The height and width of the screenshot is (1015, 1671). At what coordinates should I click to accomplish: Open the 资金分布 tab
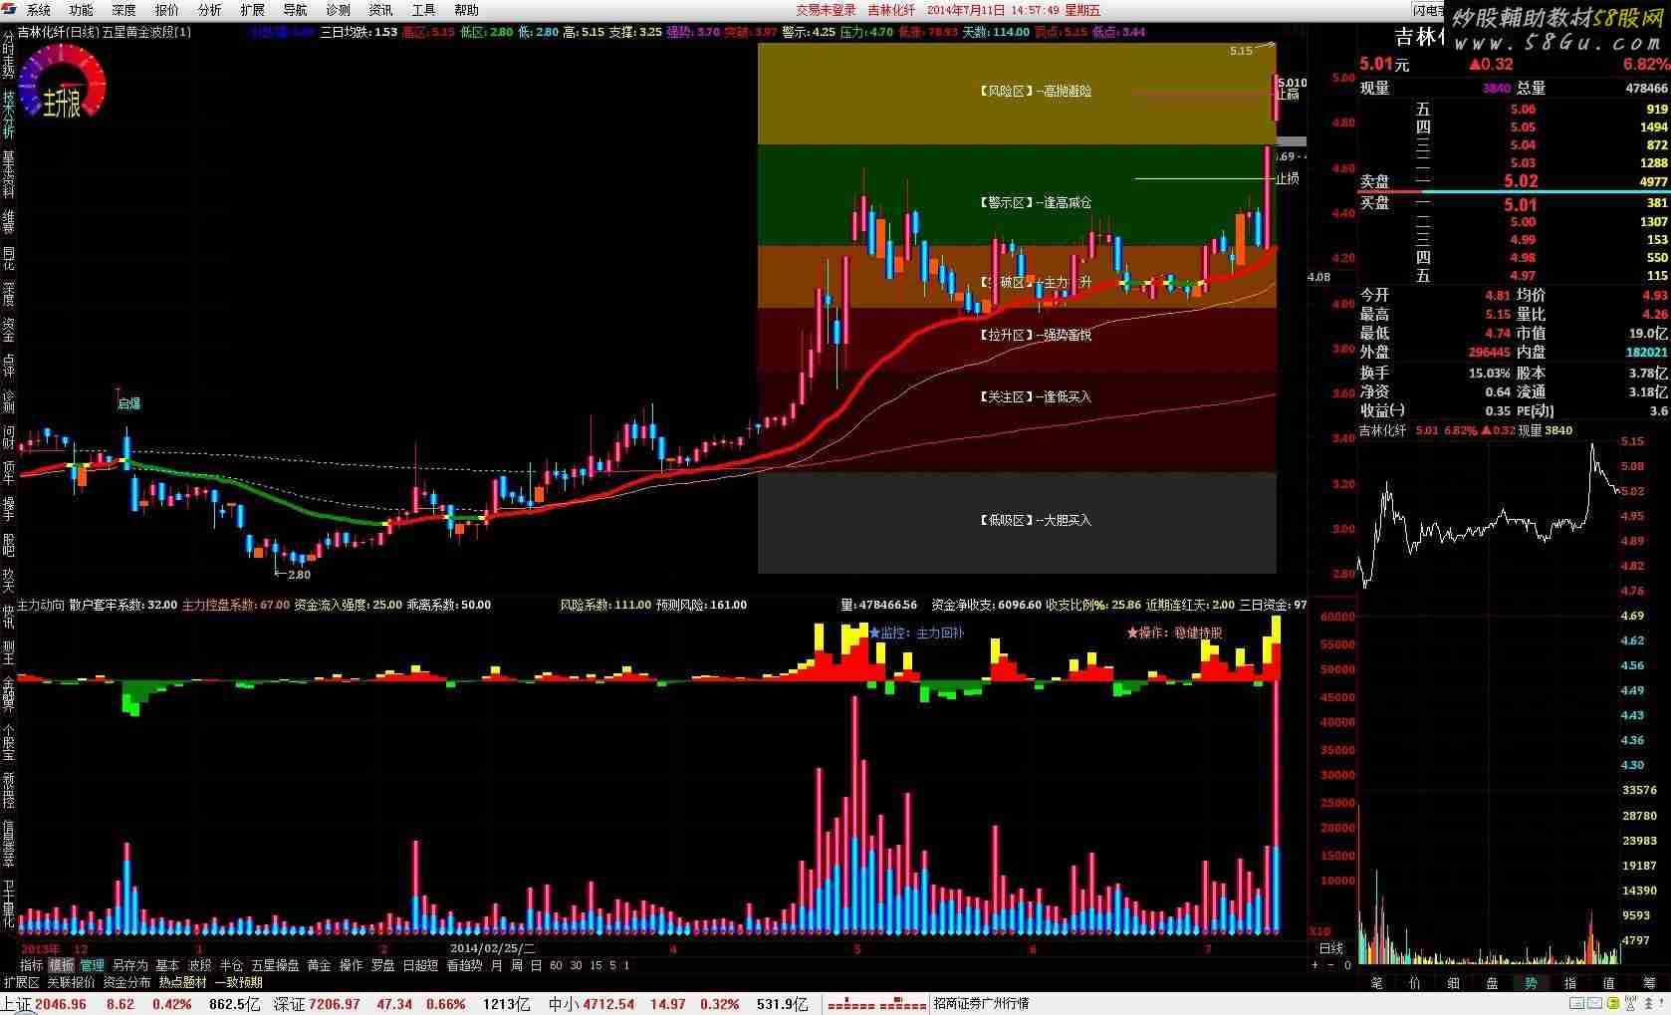click(x=127, y=982)
